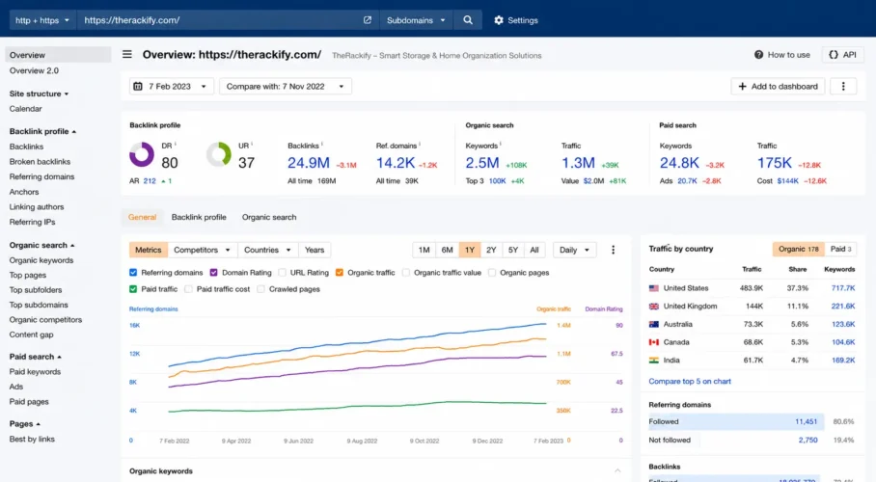Open the API braces button

[843, 55]
